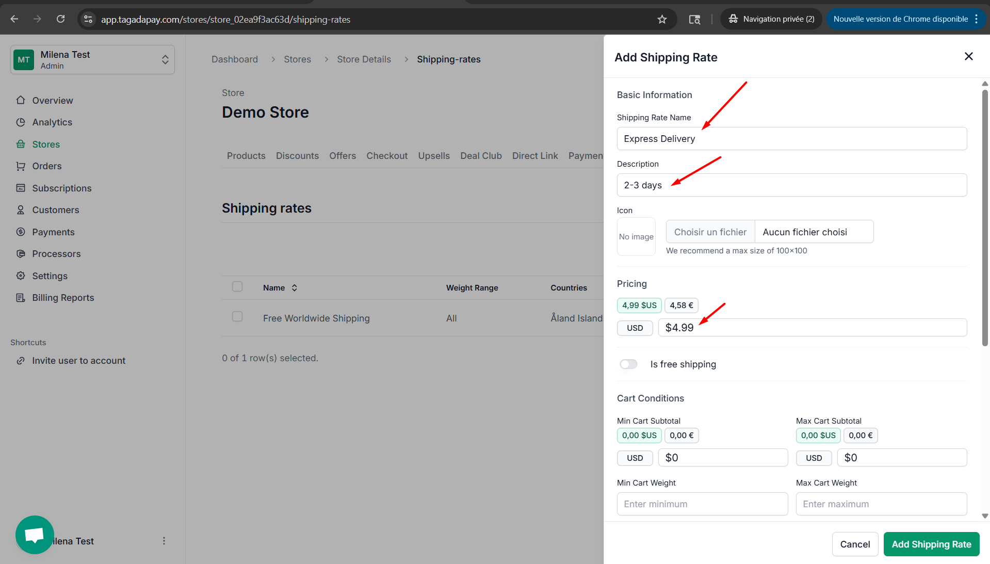Switch to the Direct Link tab
The height and width of the screenshot is (564, 990).
tap(535, 156)
